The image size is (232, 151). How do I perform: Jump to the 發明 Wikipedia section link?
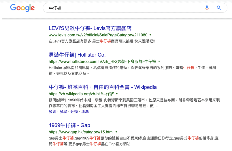tap(52, 111)
